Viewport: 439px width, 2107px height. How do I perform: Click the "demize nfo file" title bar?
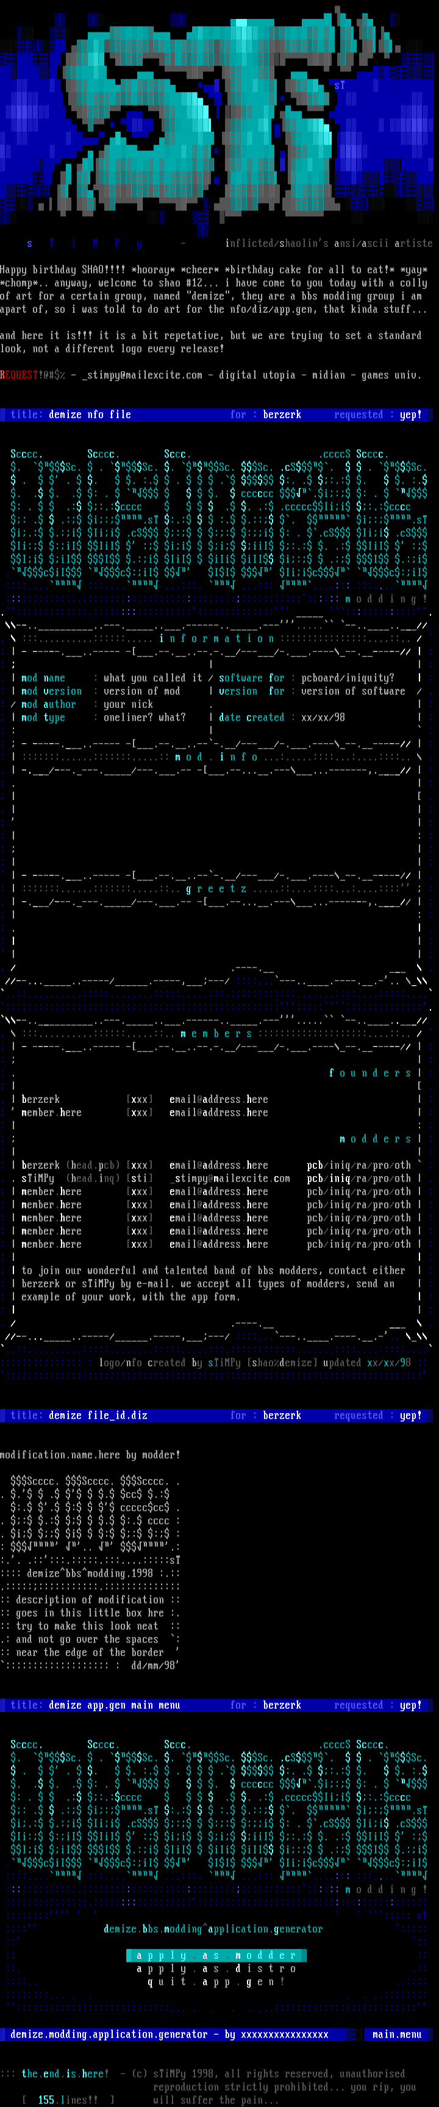(89, 415)
